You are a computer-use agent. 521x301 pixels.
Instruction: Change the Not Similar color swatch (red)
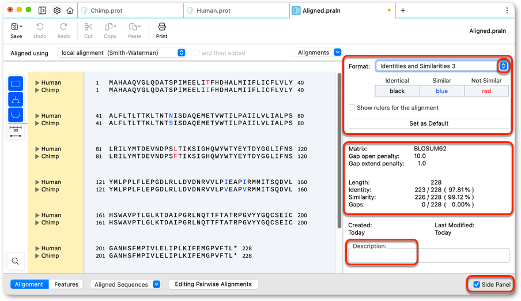point(486,91)
